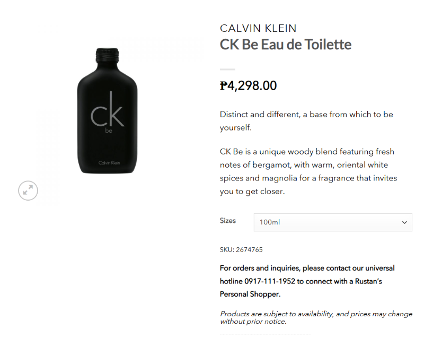This screenshot has width=424, height=337.
Task: Click the price ₱4,298.00
Action: (x=248, y=85)
